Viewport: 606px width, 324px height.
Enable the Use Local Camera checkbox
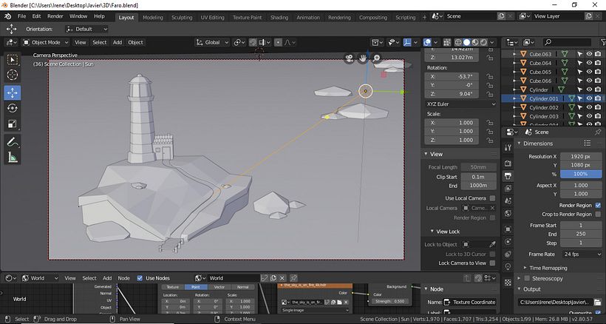[x=493, y=198]
